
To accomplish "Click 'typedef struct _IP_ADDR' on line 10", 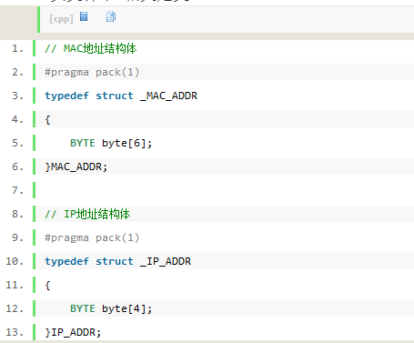I will click(x=118, y=261).
